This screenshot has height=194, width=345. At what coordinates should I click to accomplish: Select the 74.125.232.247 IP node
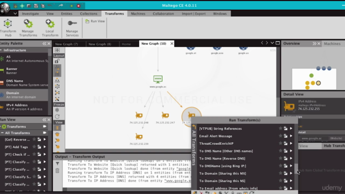(x=165, y=115)
